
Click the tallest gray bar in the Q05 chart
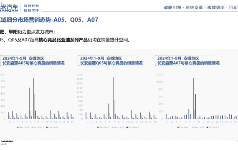[x=113, y=98]
